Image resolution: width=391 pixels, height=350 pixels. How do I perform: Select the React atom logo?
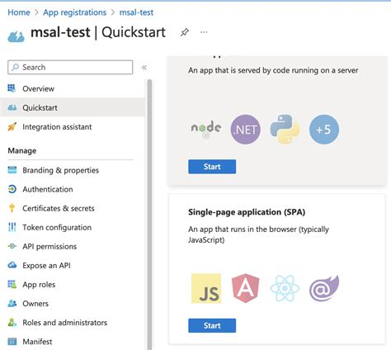pos(285,288)
